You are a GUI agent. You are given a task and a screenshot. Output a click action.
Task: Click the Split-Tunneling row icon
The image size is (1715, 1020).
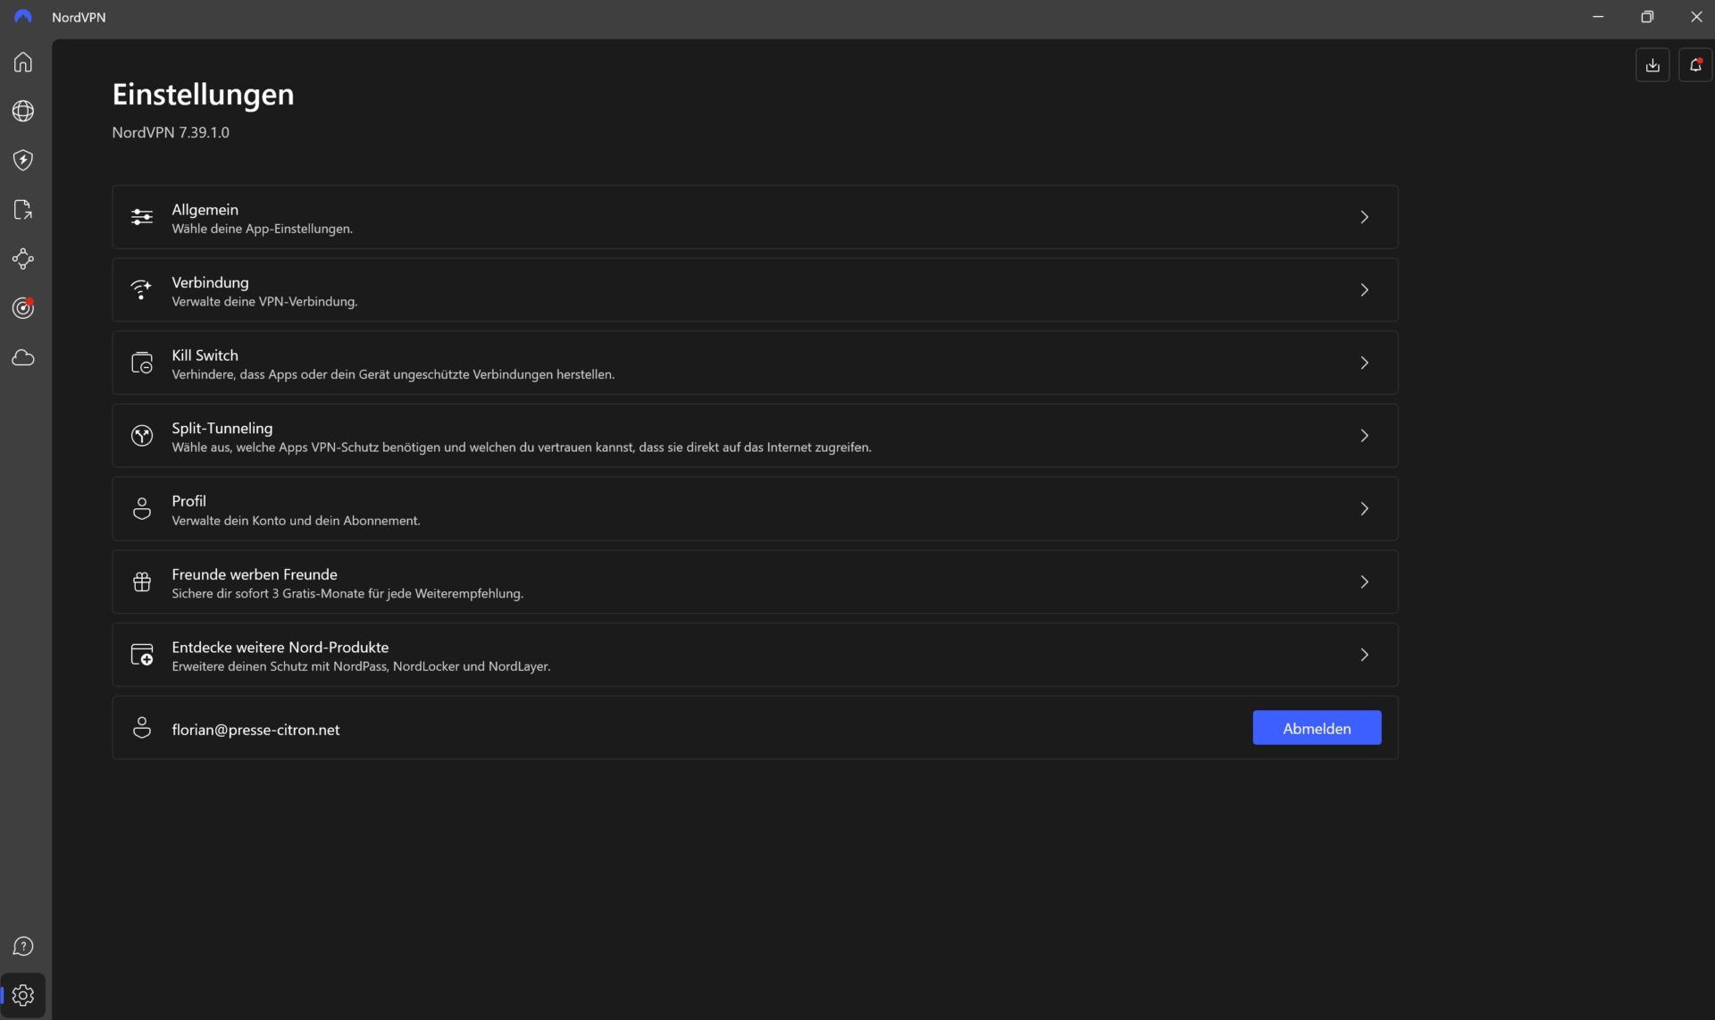(142, 435)
